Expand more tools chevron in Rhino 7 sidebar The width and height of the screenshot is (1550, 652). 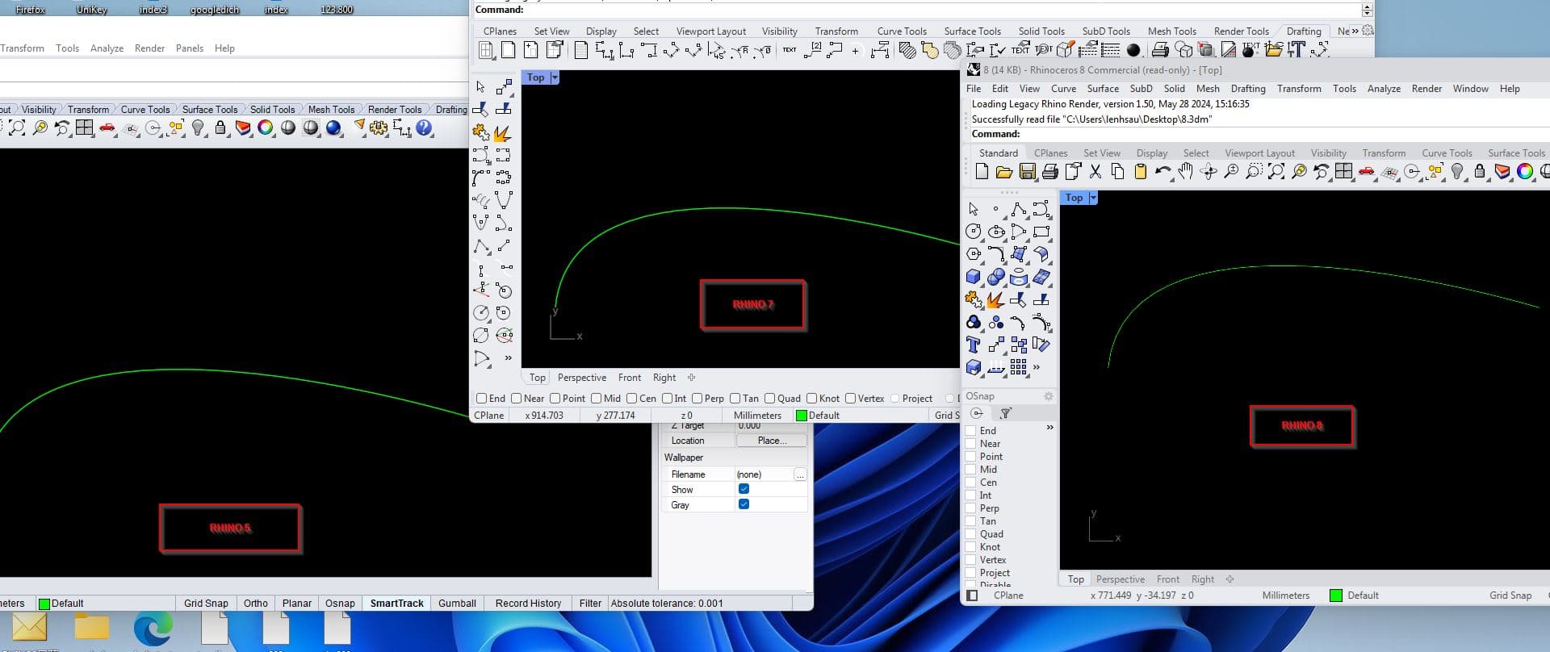(508, 358)
